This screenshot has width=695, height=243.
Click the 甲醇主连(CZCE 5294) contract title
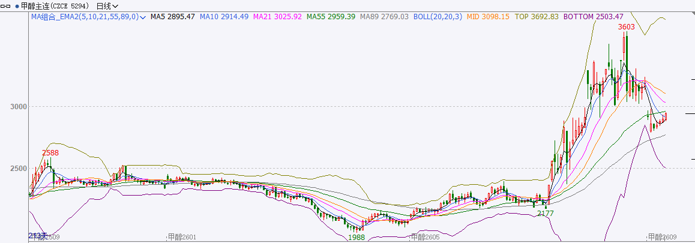(x=55, y=6)
